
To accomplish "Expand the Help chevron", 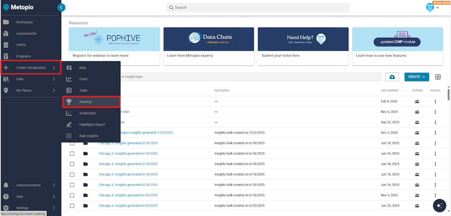I will click(54, 197).
